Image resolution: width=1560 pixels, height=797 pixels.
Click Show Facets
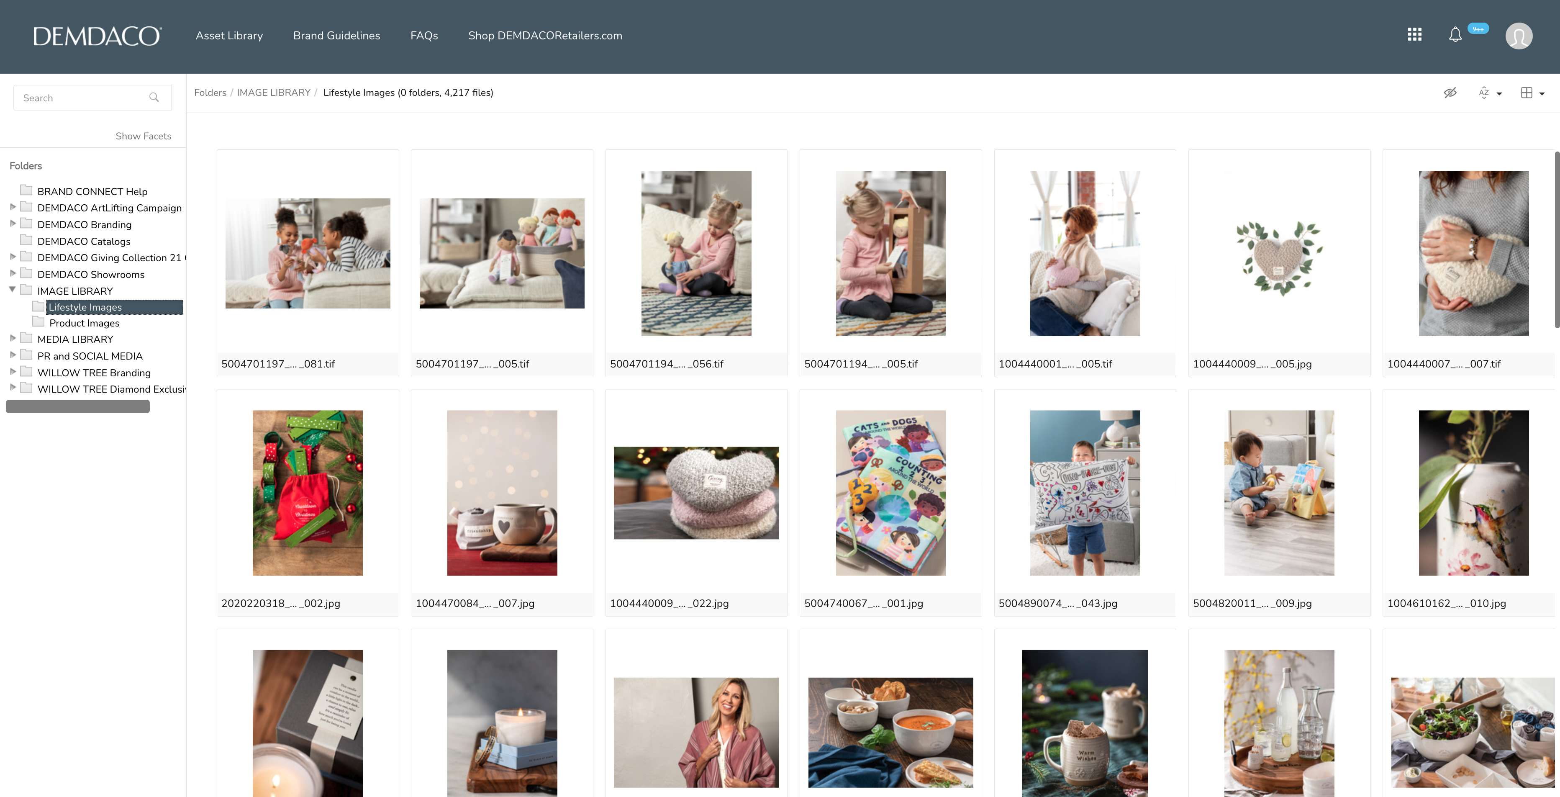pyautogui.click(x=144, y=136)
